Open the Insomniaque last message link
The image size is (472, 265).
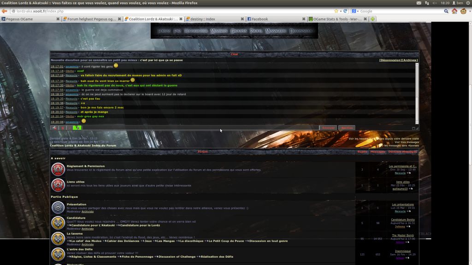coord(403,251)
